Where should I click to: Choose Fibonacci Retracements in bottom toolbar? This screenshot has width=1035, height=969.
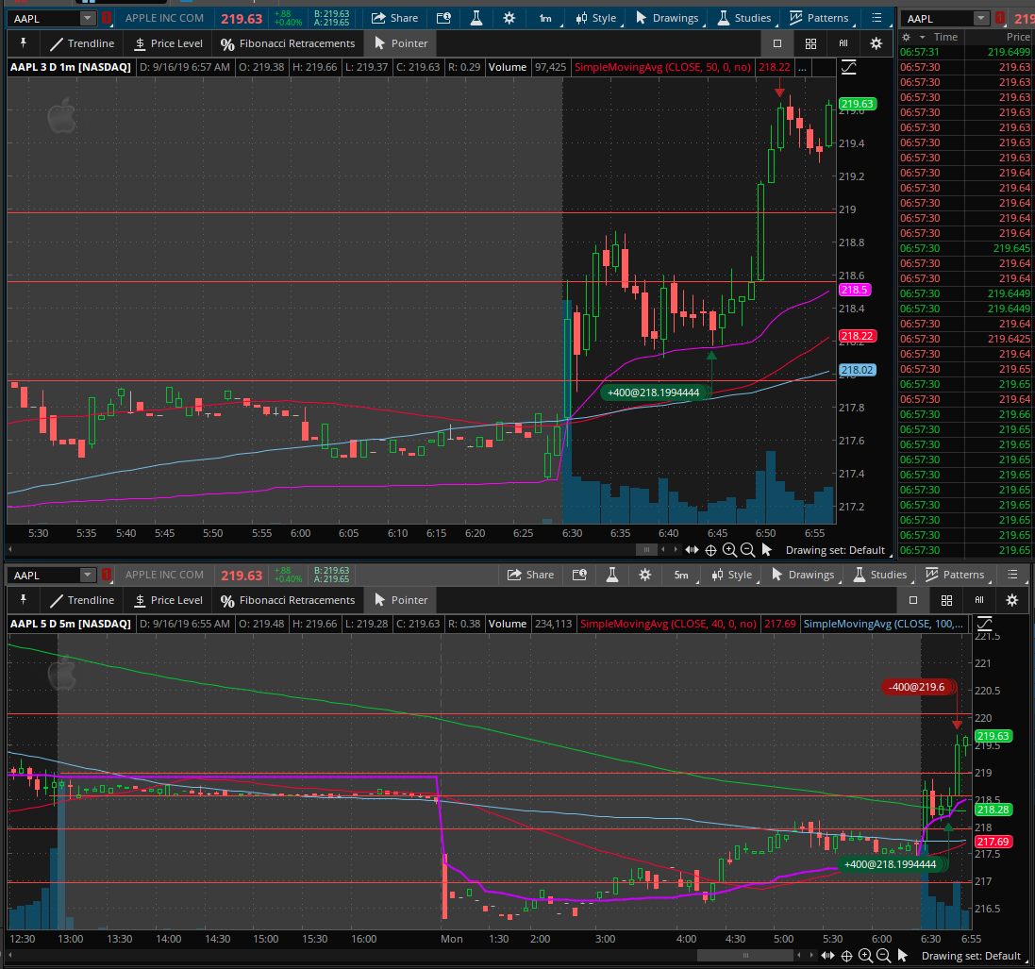click(288, 600)
